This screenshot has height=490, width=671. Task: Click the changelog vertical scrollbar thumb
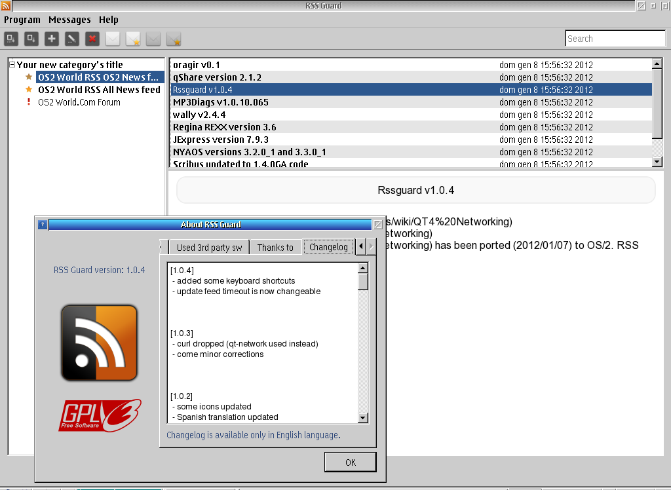click(363, 281)
